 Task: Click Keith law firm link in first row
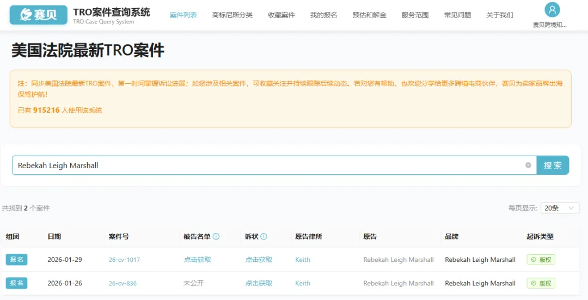point(303,260)
